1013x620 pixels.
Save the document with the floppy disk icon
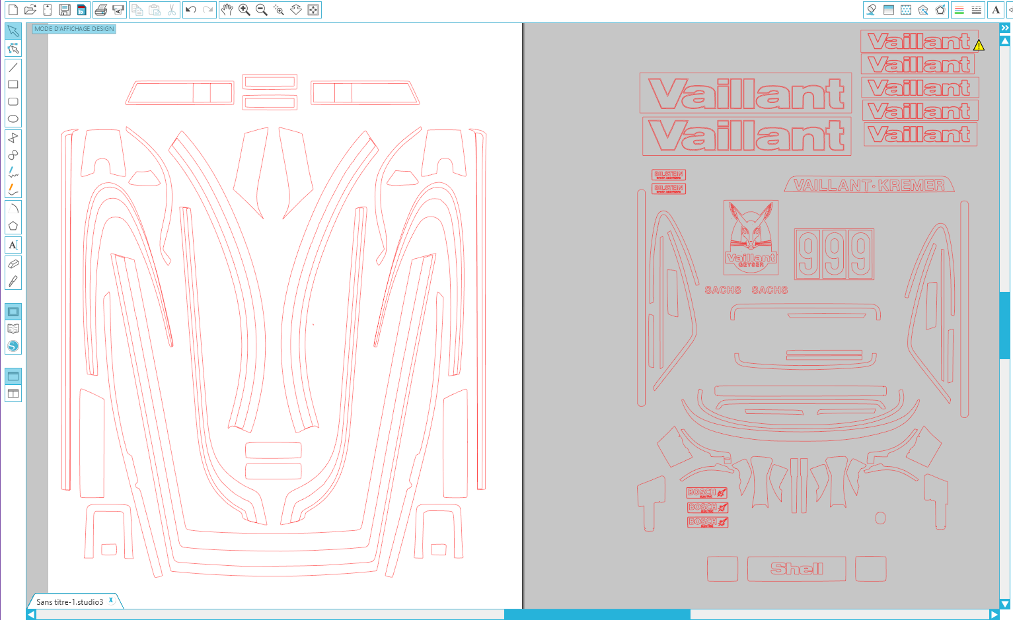click(65, 10)
